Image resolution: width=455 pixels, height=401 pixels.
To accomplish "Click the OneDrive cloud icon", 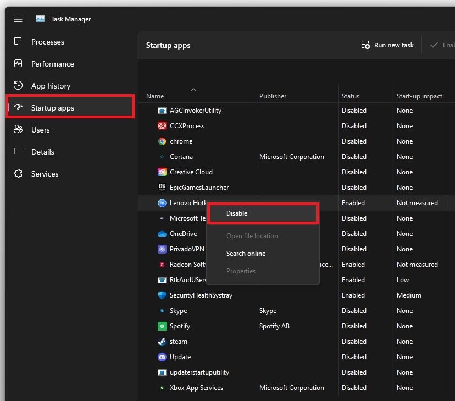I will pos(162,234).
